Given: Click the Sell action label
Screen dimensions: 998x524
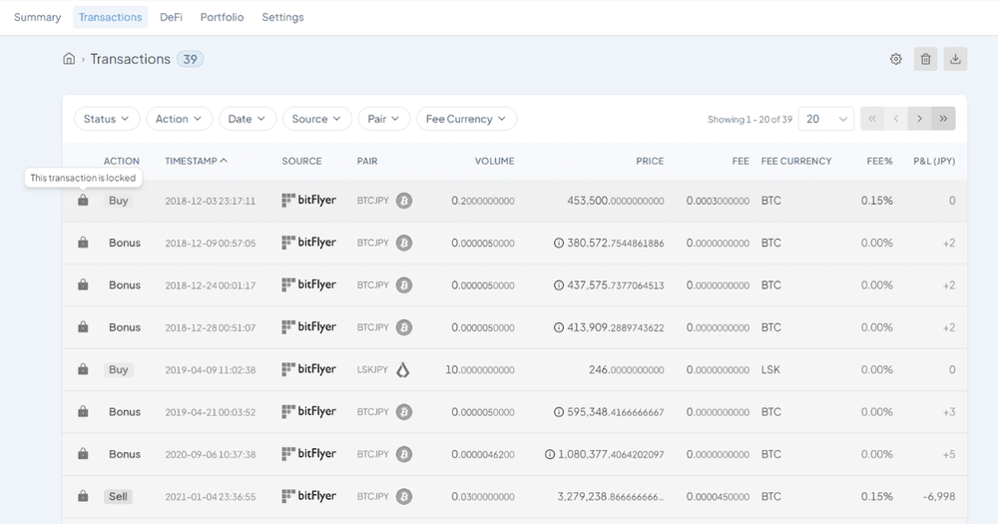Looking at the screenshot, I should pyautogui.click(x=118, y=496).
